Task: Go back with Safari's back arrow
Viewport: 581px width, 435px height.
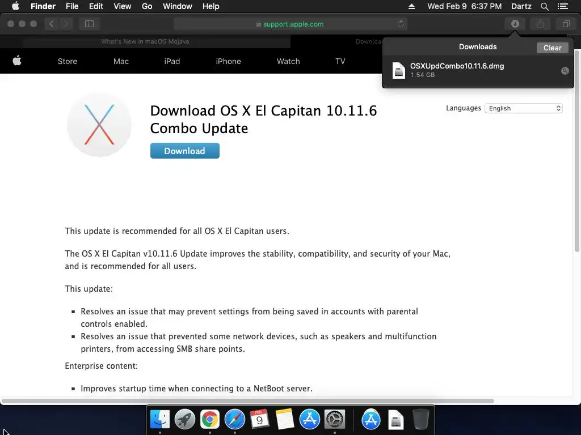Action: point(52,24)
